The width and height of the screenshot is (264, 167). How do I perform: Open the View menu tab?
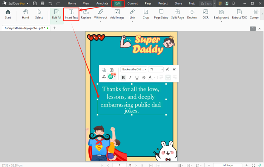point(86,3)
